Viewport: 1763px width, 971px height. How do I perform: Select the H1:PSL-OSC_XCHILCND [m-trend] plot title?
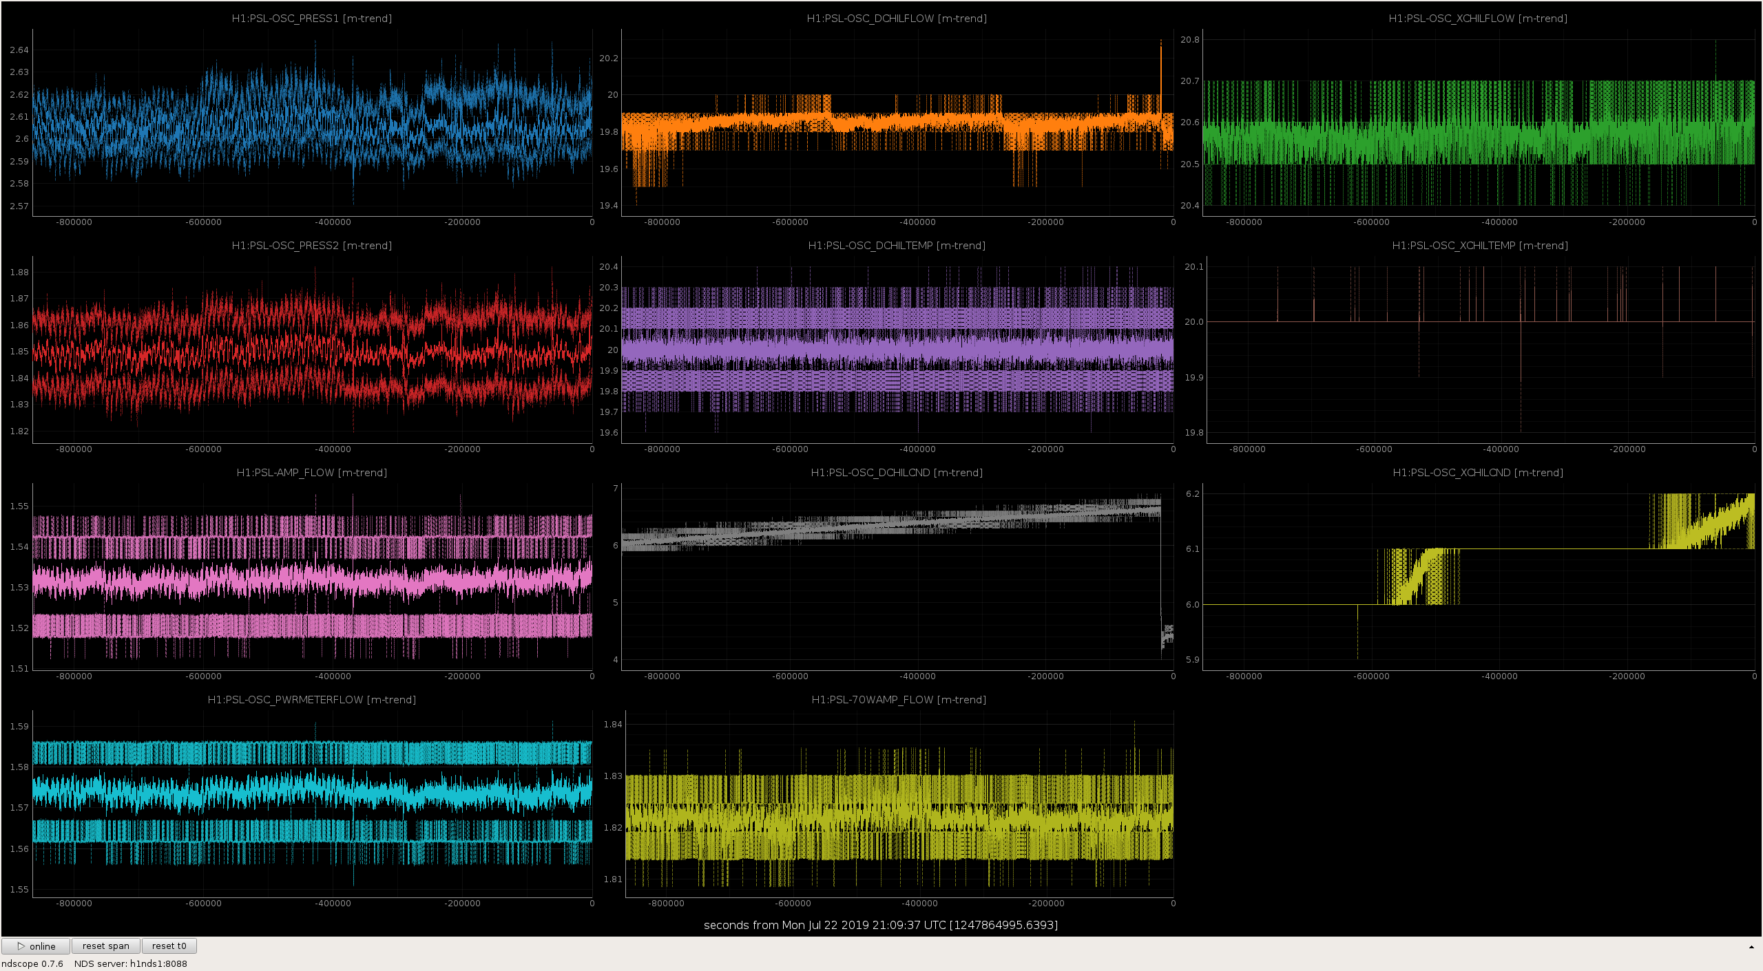(1478, 473)
